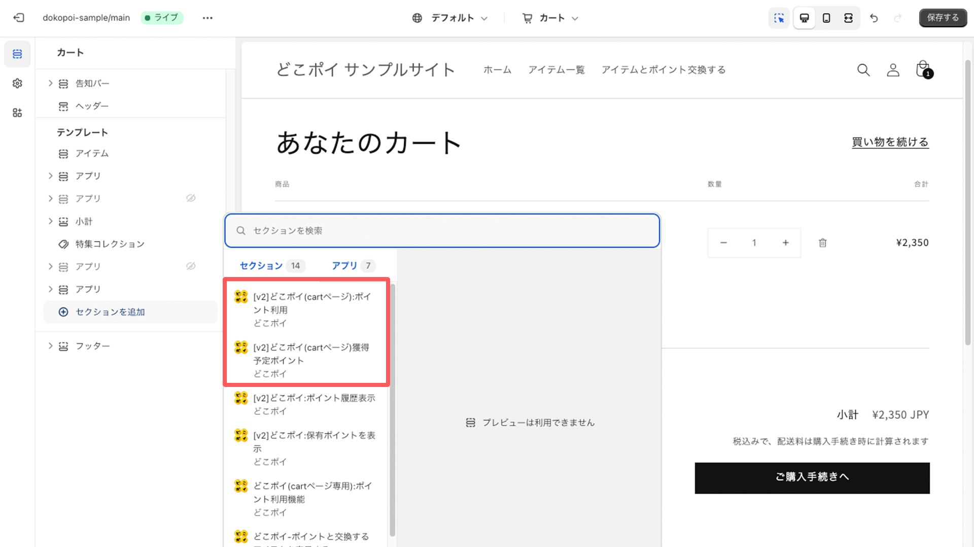This screenshot has height=547, width=974.
Task: Open app embeds sidebar icon
Action: [x=17, y=112]
